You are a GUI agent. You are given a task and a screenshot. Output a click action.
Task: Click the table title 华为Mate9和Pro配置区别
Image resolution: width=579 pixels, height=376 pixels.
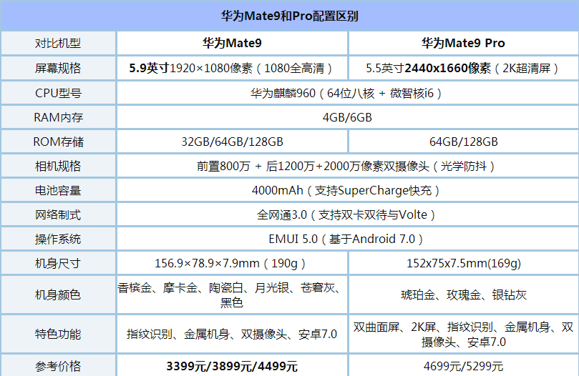click(x=289, y=16)
